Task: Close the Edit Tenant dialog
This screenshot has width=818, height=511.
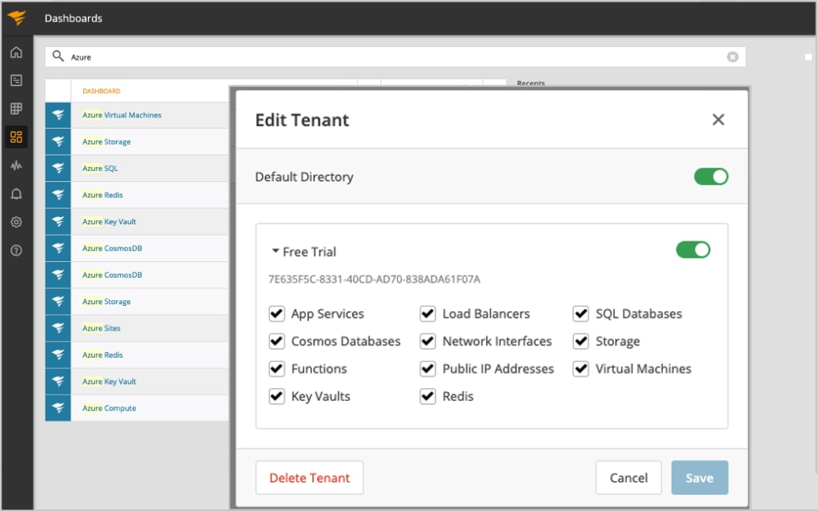Action: pyautogui.click(x=718, y=120)
